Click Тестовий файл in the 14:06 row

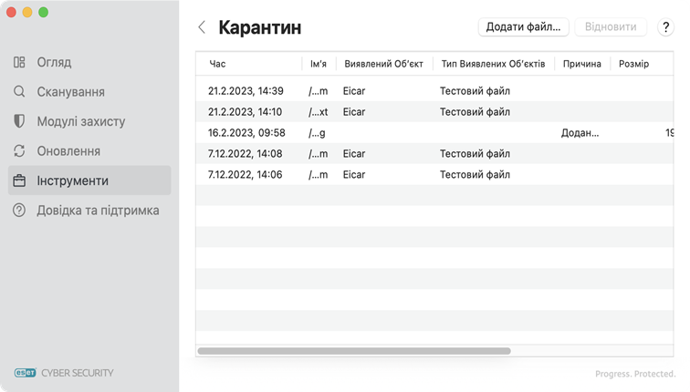pyautogui.click(x=475, y=175)
